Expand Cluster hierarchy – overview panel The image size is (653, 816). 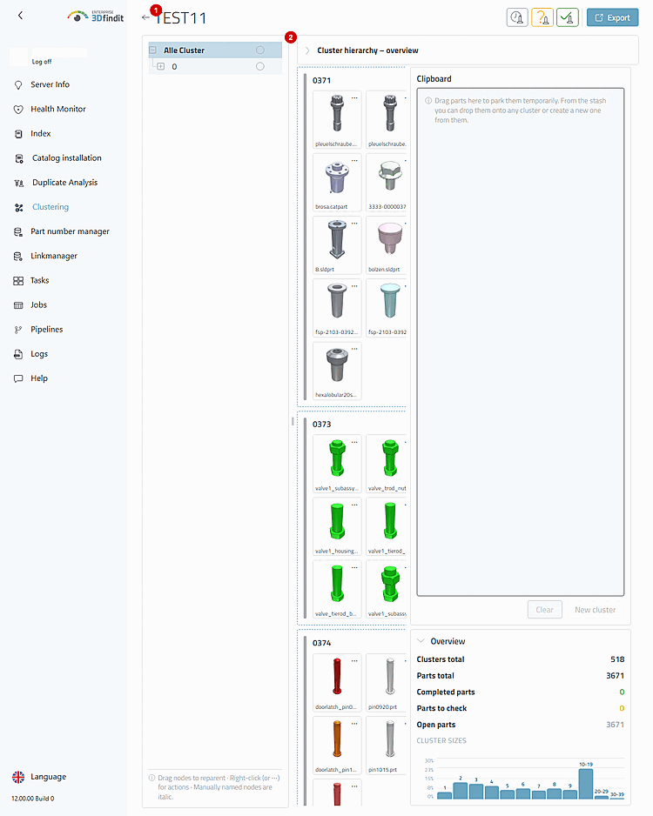(x=307, y=50)
